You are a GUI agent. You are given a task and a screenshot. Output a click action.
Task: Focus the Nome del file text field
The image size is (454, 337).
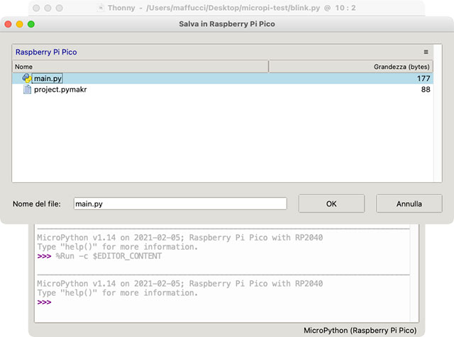pos(180,204)
